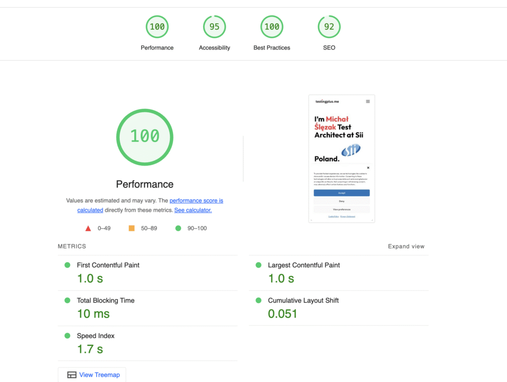Click the red triangle 0–49 legend icon
Image resolution: width=507 pixels, height=382 pixels.
pos(88,228)
